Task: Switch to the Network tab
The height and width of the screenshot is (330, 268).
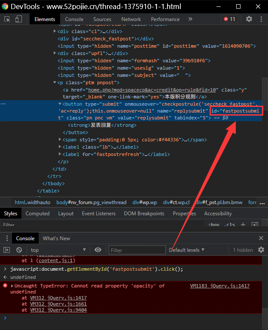Action: (131, 19)
